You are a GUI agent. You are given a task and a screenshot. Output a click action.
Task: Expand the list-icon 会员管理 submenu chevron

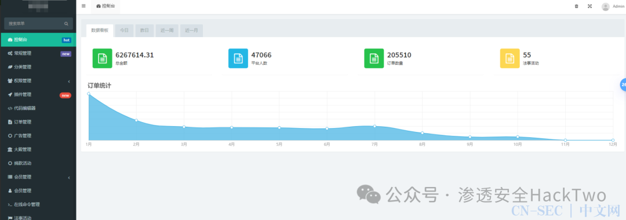(x=68, y=177)
